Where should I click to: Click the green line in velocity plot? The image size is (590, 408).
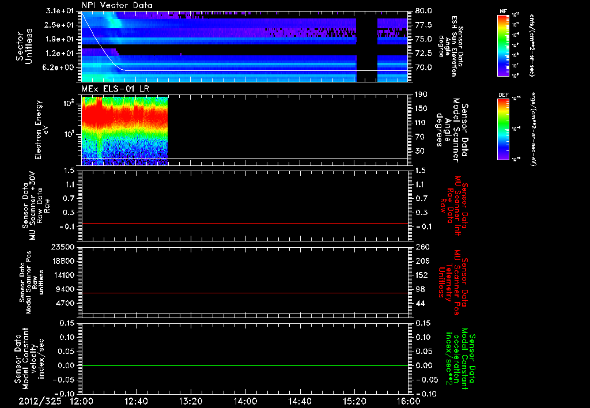pos(244,365)
